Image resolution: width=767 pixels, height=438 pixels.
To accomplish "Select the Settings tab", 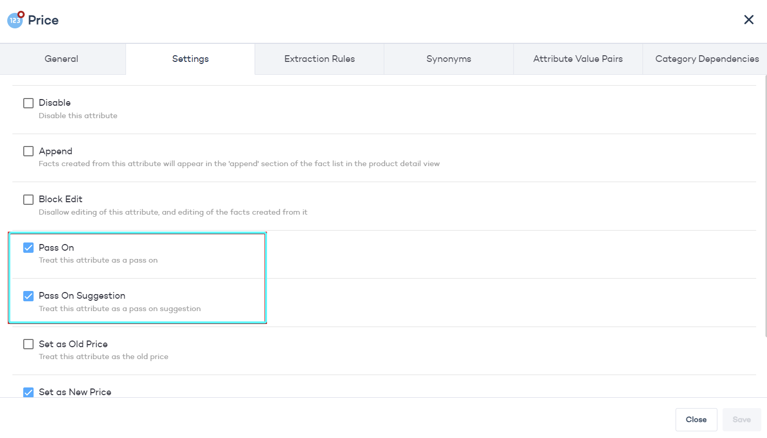I will [190, 59].
